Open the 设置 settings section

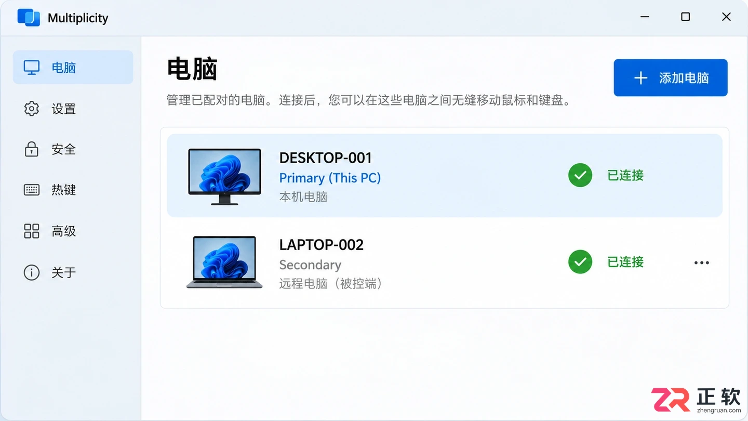73,109
